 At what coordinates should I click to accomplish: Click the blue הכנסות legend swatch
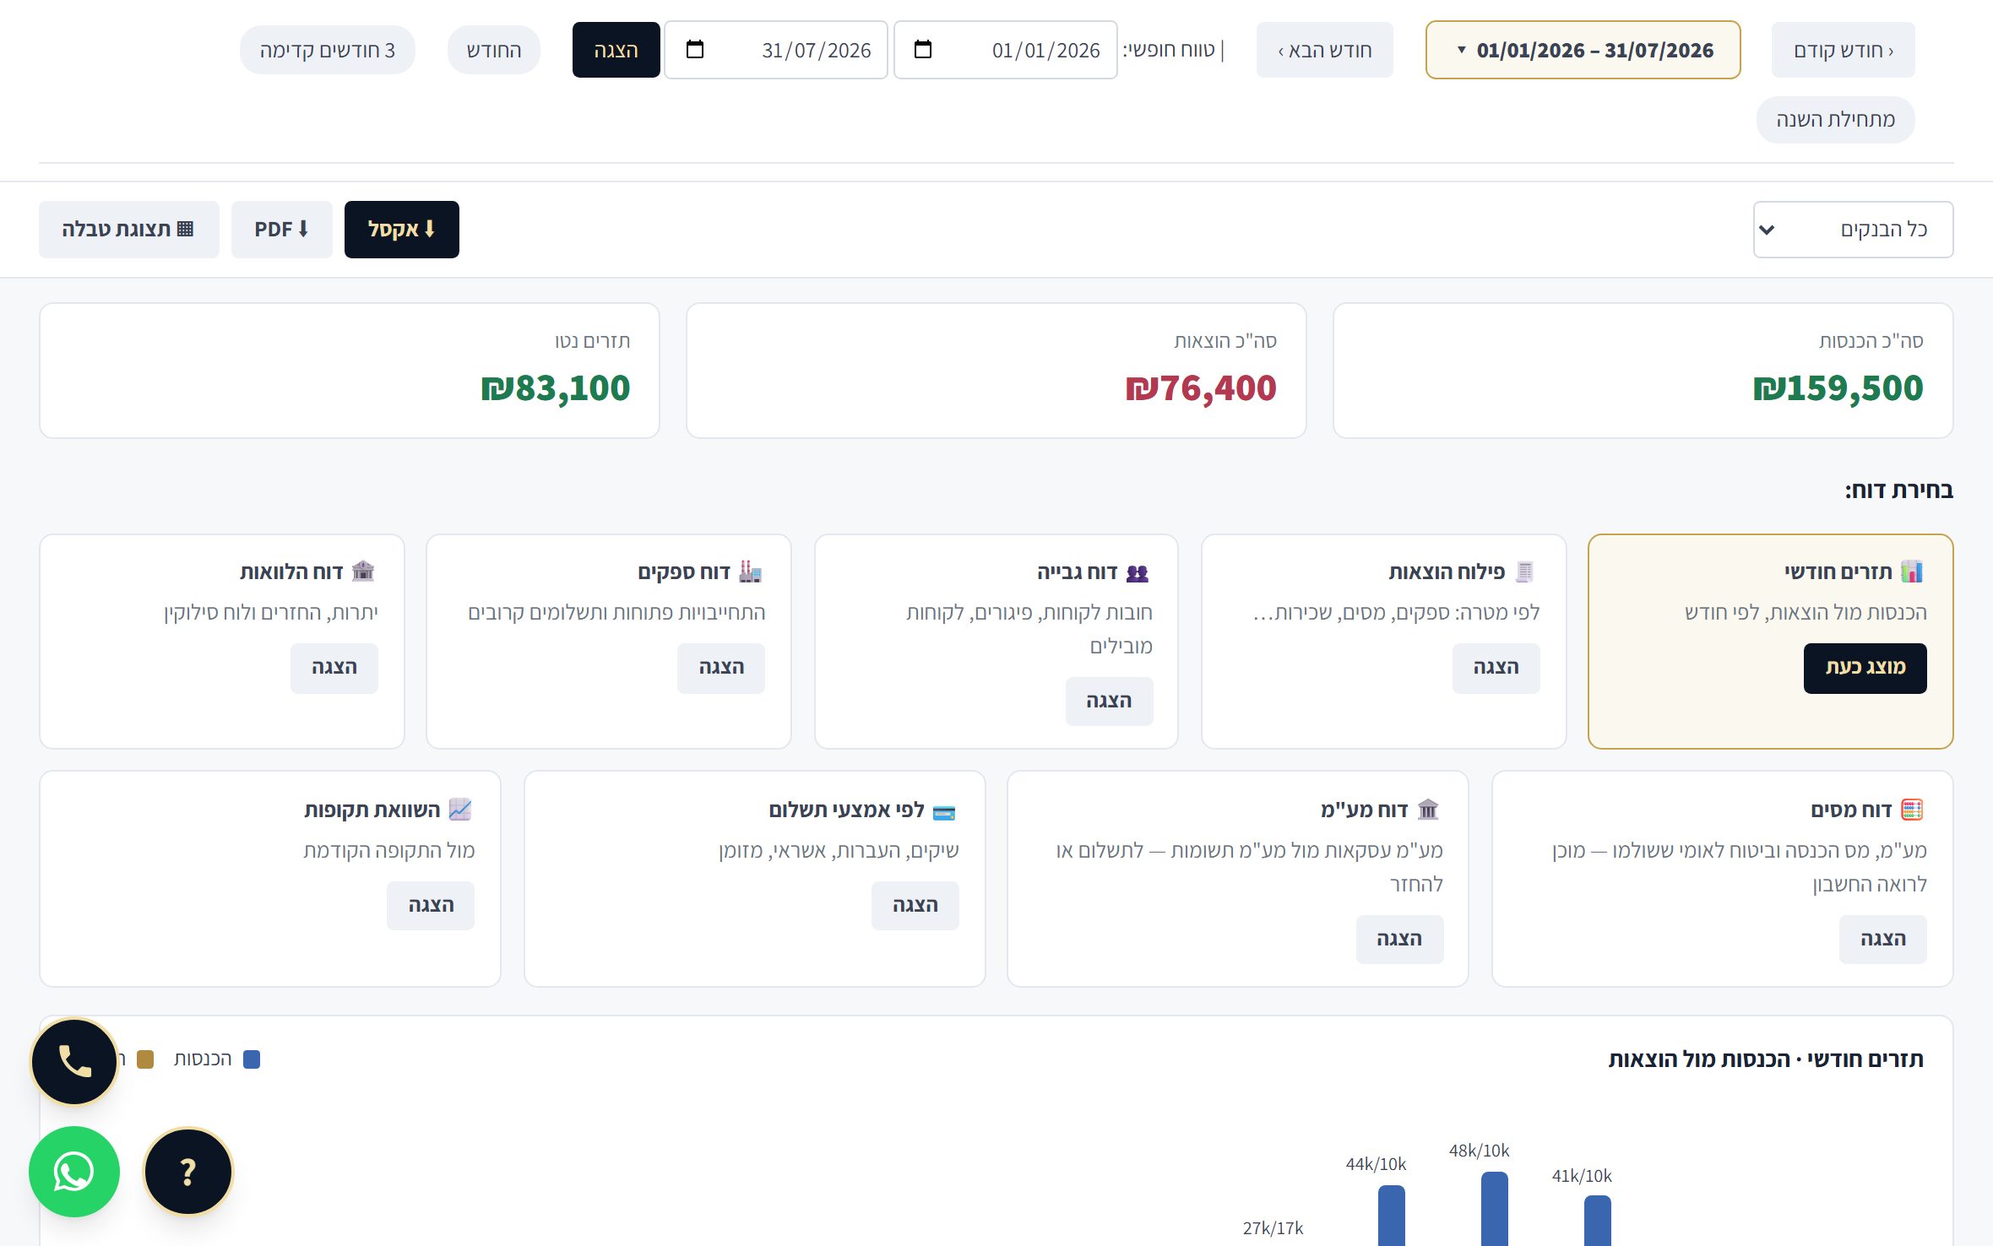point(252,1059)
